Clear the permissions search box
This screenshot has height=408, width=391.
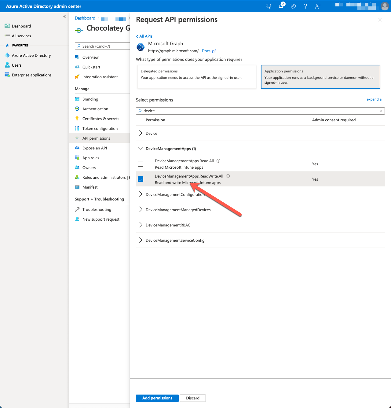pos(381,111)
